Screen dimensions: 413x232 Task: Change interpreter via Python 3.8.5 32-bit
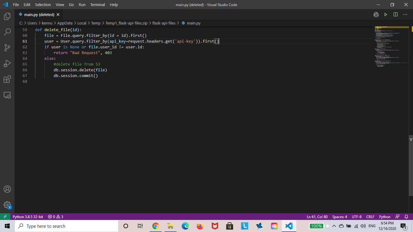(x=28, y=217)
